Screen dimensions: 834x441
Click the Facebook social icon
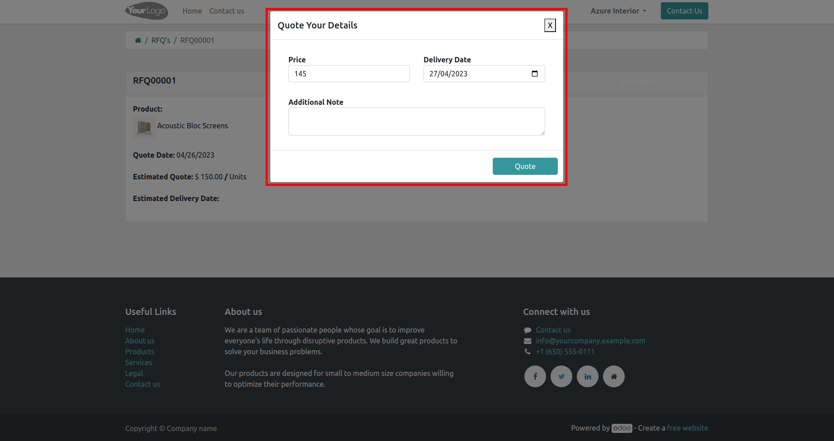pyautogui.click(x=535, y=376)
